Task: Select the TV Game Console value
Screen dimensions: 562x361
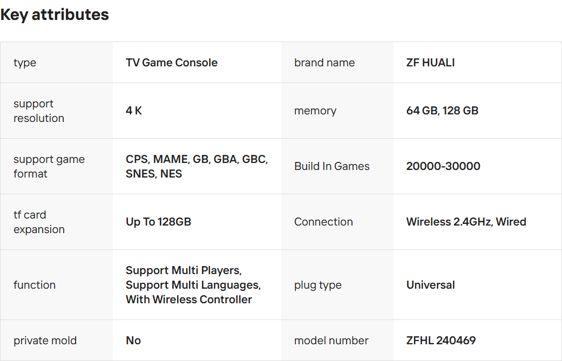Action: click(x=172, y=63)
